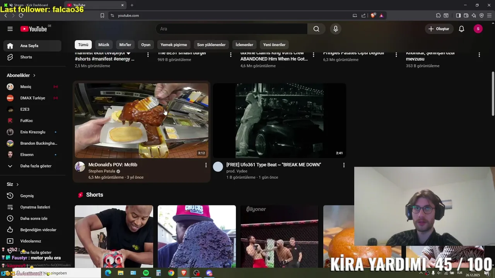Open the DMAX Turkiye channel subscription
The image size is (495, 278).
click(32, 98)
